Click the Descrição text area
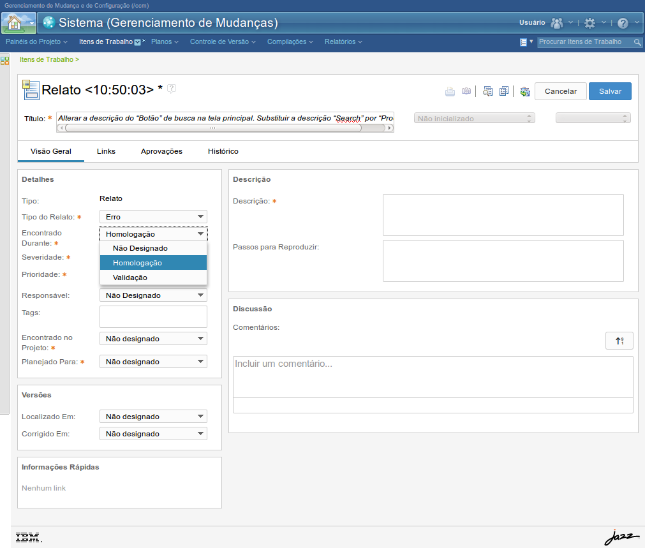Screen dimensions: 645x548 tap(503, 215)
